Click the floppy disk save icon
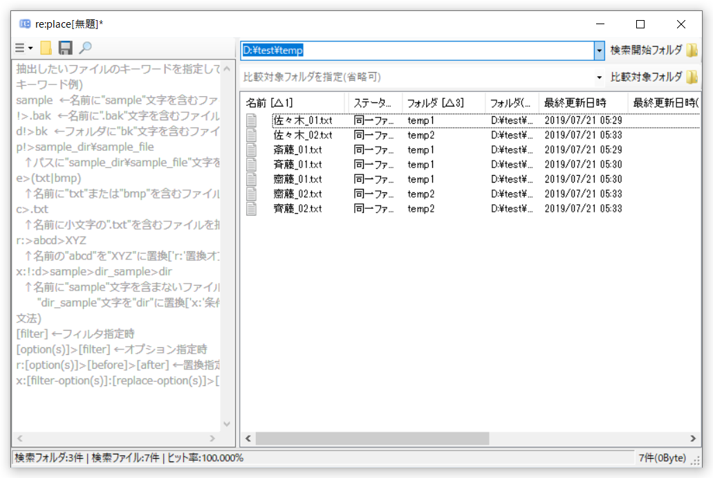This screenshot has width=713, height=478. coord(65,48)
